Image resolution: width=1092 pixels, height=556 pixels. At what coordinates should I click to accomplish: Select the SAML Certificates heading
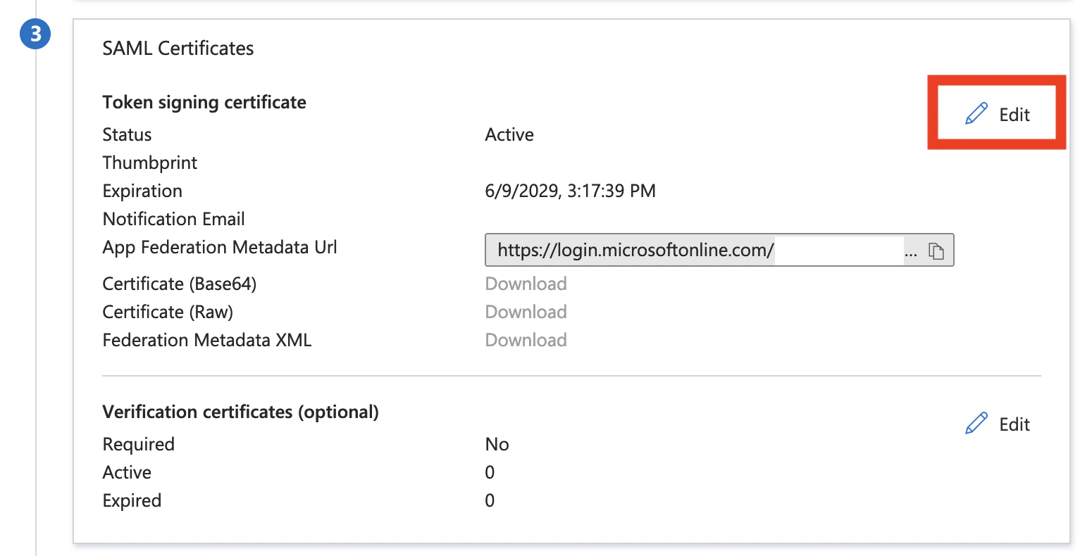click(x=178, y=48)
